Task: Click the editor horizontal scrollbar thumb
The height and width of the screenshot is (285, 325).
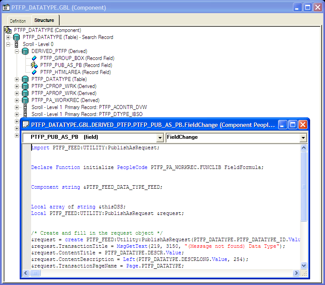Action: pos(35,273)
